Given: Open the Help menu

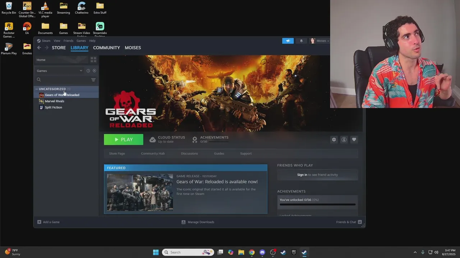Looking at the screenshot, I should click(x=92, y=41).
